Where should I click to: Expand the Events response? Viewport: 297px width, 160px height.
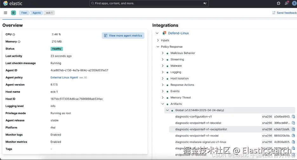coord(162,91)
